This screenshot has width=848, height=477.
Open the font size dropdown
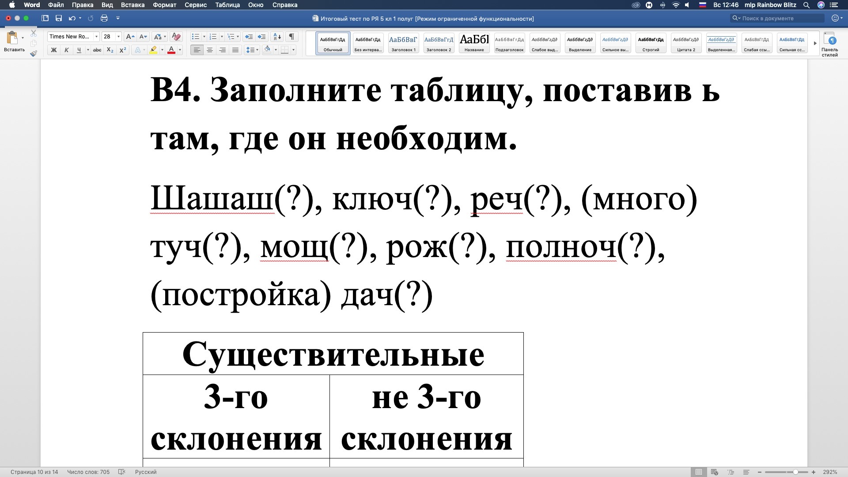tap(118, 37)
